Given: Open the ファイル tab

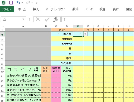Looking at the screenshot, I should click(7, 9).
